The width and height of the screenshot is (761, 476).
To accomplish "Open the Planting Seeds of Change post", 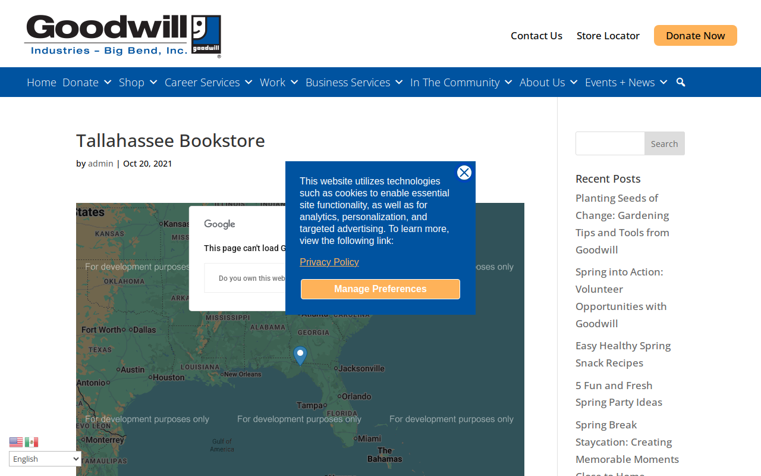I will coord(622,224).
